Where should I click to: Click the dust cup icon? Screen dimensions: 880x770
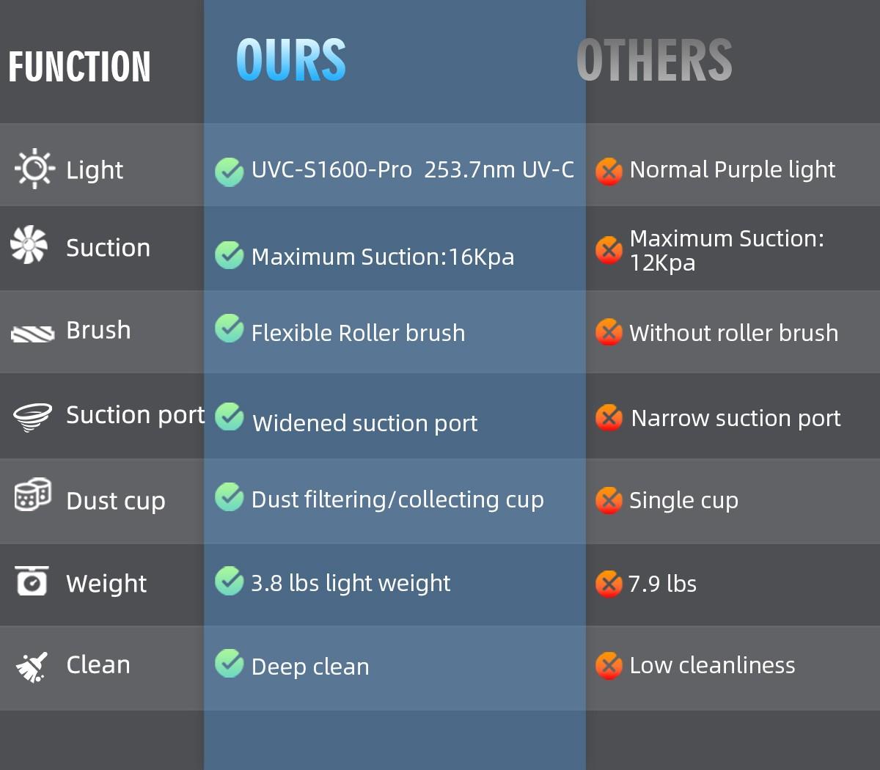[x=33, y=495]
